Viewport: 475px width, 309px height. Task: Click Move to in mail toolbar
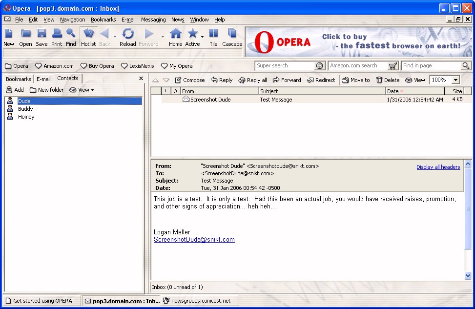tap(356, 80)
